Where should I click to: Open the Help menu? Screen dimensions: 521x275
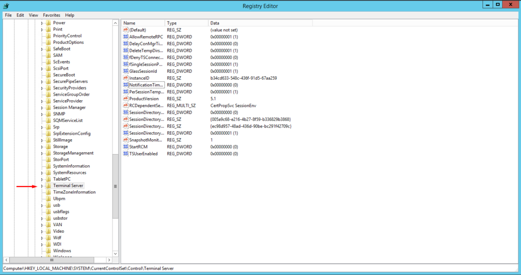tap(69, 15)
